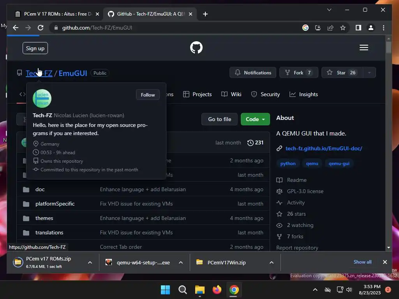Open a new browser tab

tap(205, 14)
